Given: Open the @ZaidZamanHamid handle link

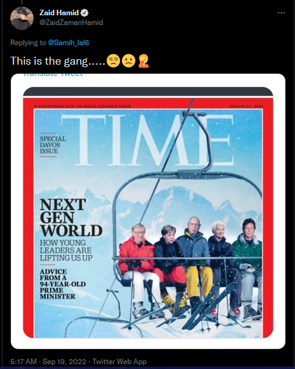Looking at the screenshot, I should coord(71,23).
